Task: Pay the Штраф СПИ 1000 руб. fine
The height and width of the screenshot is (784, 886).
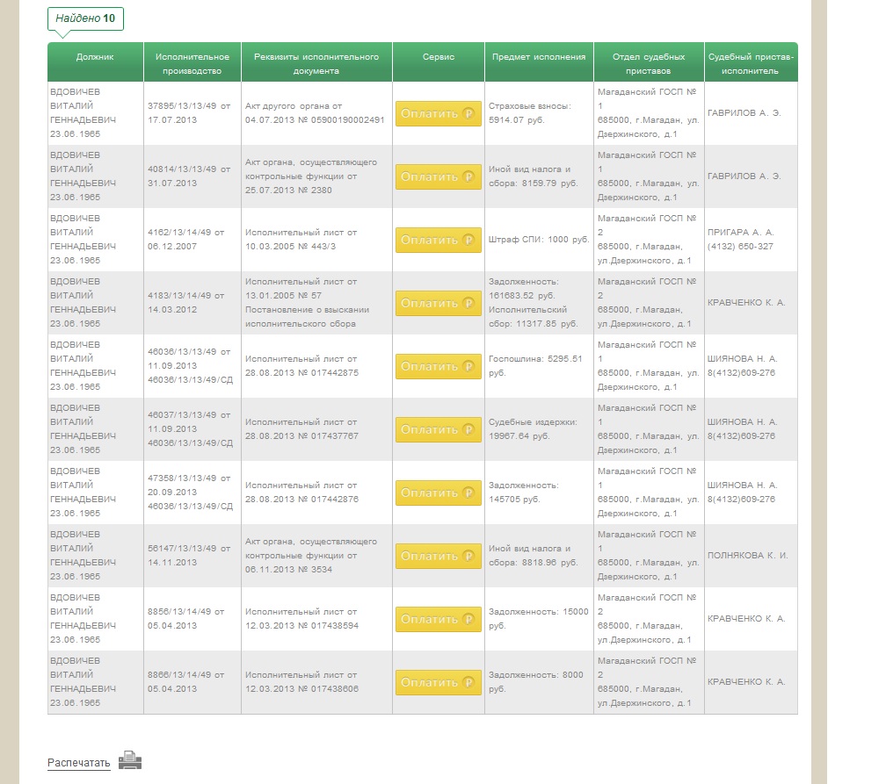Action: click(x=438, y=240)
